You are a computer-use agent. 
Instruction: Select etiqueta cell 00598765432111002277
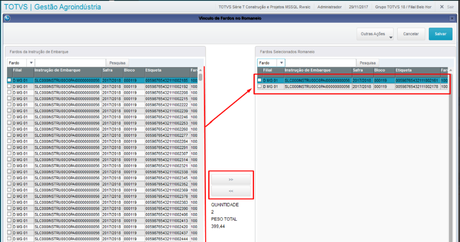(x=167, y=135)
